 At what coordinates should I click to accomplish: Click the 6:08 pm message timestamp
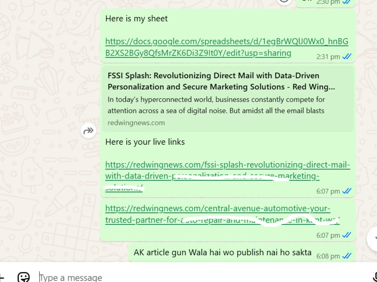(328, 256)
